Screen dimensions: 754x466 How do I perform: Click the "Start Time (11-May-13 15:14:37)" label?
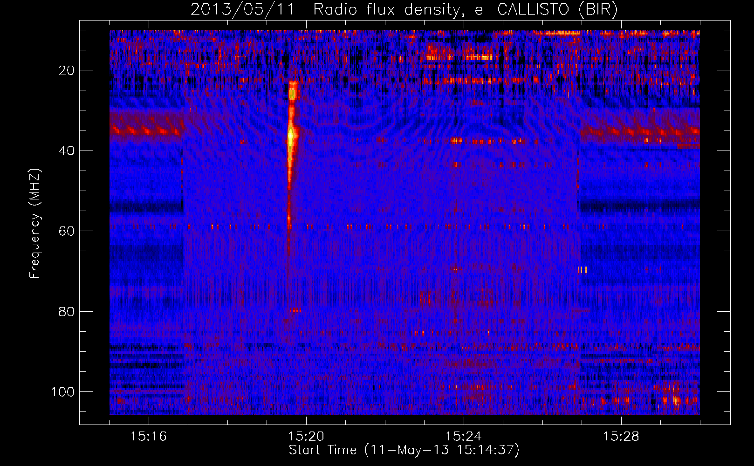(x=404, y=450)
